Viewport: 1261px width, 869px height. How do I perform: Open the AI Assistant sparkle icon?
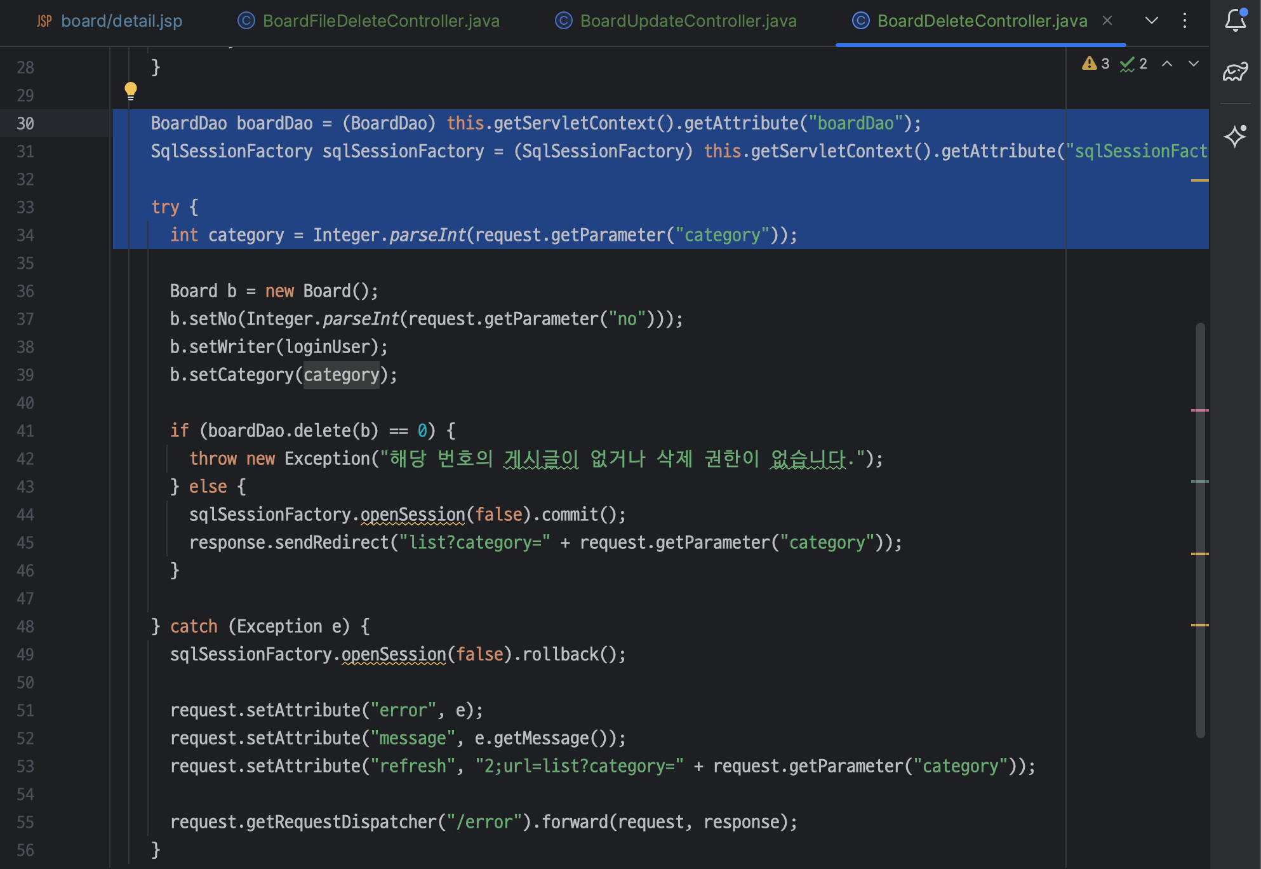(1235, 136)
